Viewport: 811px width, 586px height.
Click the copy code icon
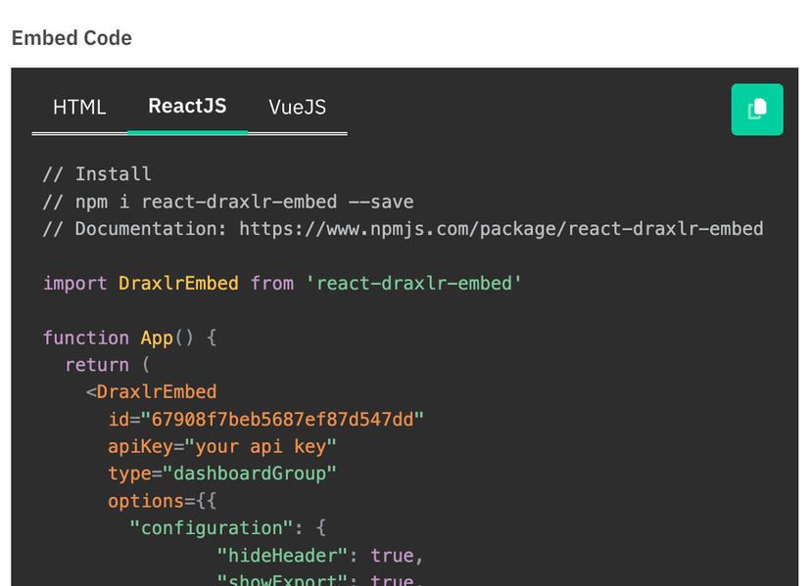pos(756,109)
